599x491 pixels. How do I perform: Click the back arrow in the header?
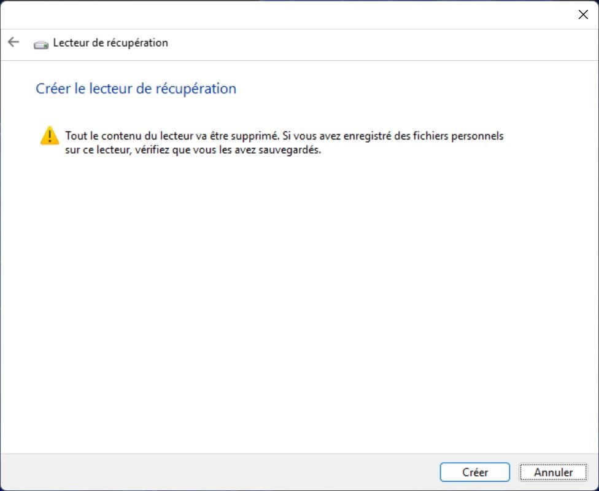(x=13, y=42)
